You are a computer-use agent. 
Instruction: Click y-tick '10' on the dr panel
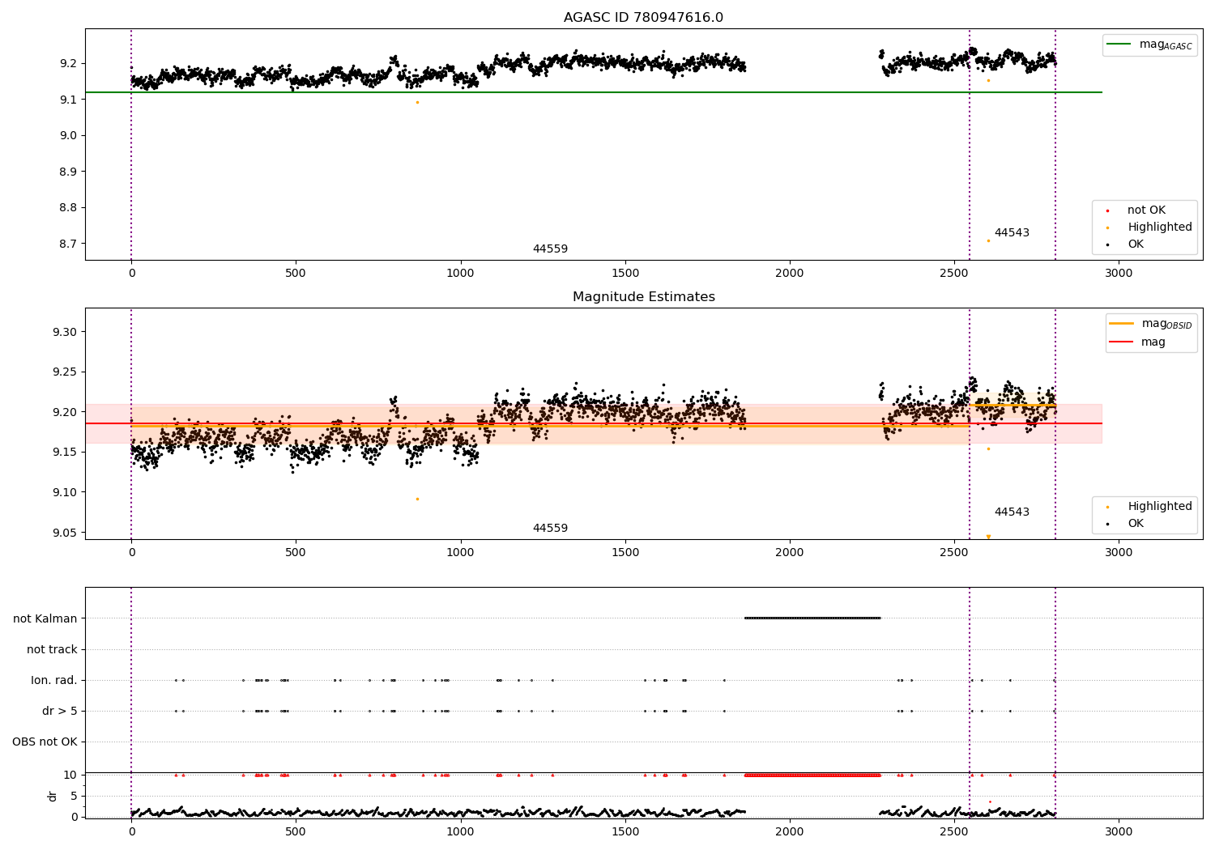pos(70,775)
